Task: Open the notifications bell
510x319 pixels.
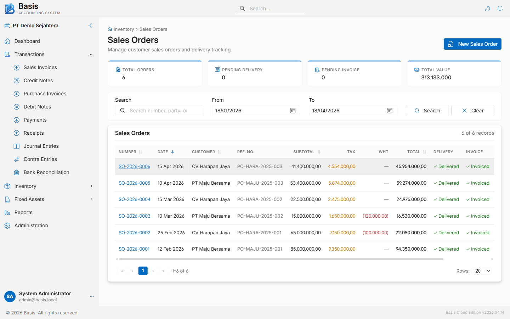Action: (x=500, y=9)
